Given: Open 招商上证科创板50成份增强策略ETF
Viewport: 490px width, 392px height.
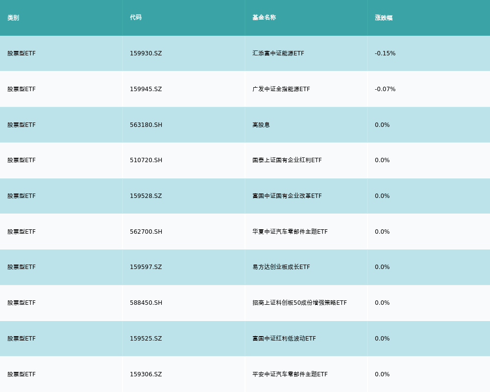Looking at the screenshot, I should tap(299, 303).
